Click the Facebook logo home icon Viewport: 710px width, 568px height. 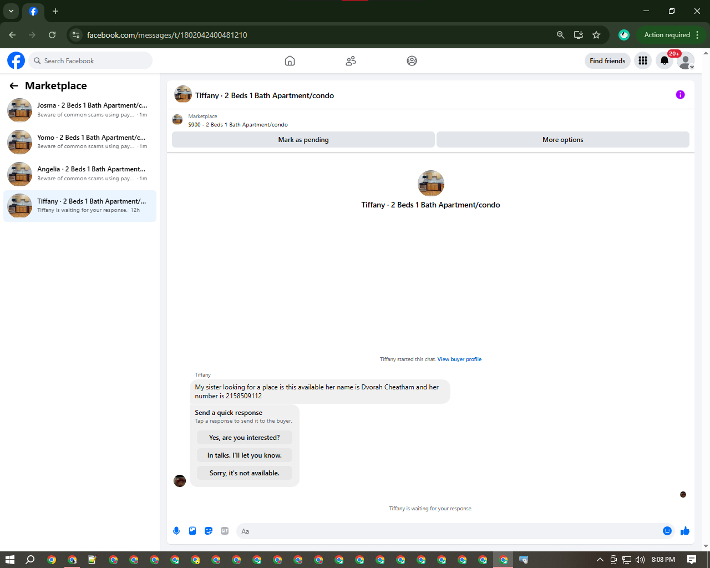(16, 60)
